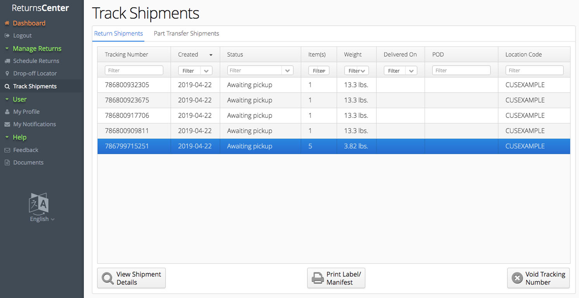The image size is (579, 298).
Task: Click the Documents page icon
Action: (7, 163)
